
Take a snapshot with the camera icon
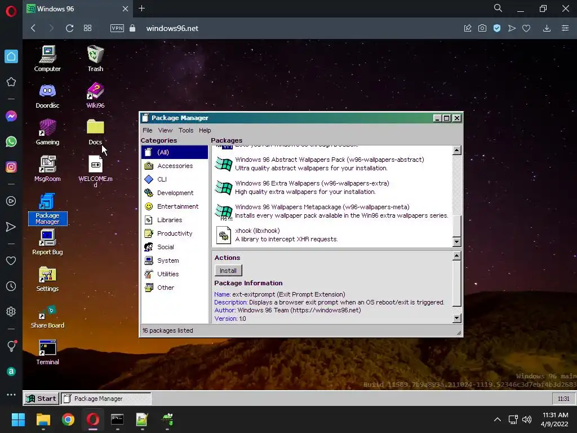(x=482, y=28)
